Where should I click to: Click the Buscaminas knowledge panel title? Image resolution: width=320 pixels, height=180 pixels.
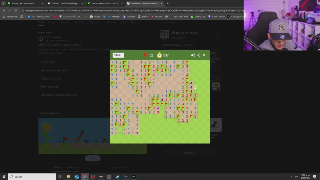click(184, 33)
